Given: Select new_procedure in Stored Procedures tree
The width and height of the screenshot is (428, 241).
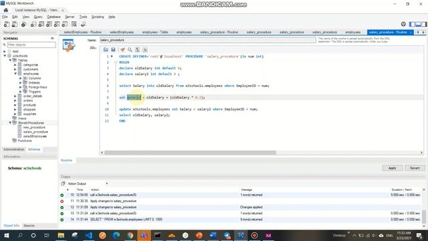Looking at the screenshot, I should [x=34, y=127].
